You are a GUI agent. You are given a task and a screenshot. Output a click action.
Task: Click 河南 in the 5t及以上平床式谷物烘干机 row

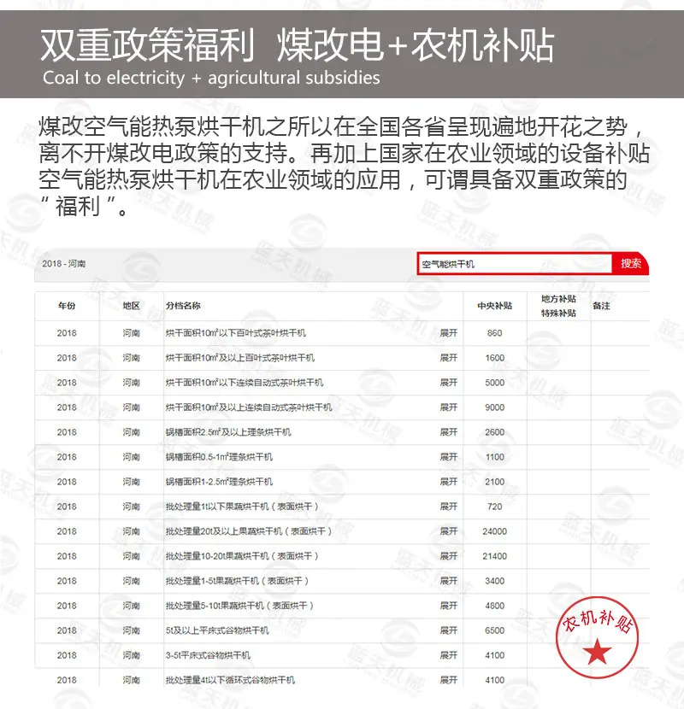tap(132, 630)
